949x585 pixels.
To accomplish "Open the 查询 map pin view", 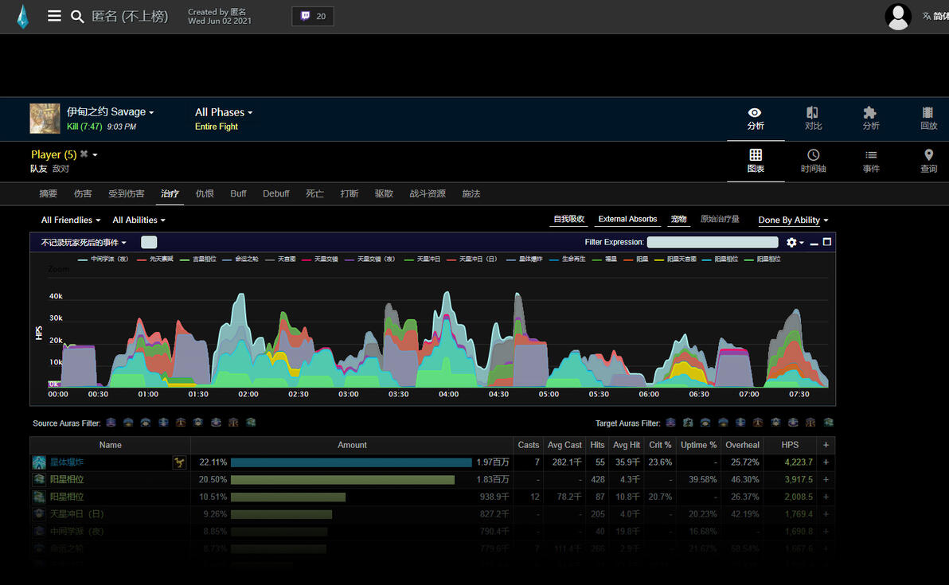I will pyautogui.click(x=928, y=161).
